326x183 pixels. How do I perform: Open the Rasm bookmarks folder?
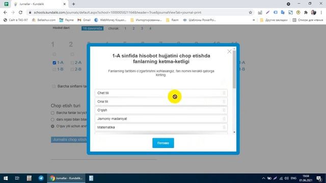(172, 20)
